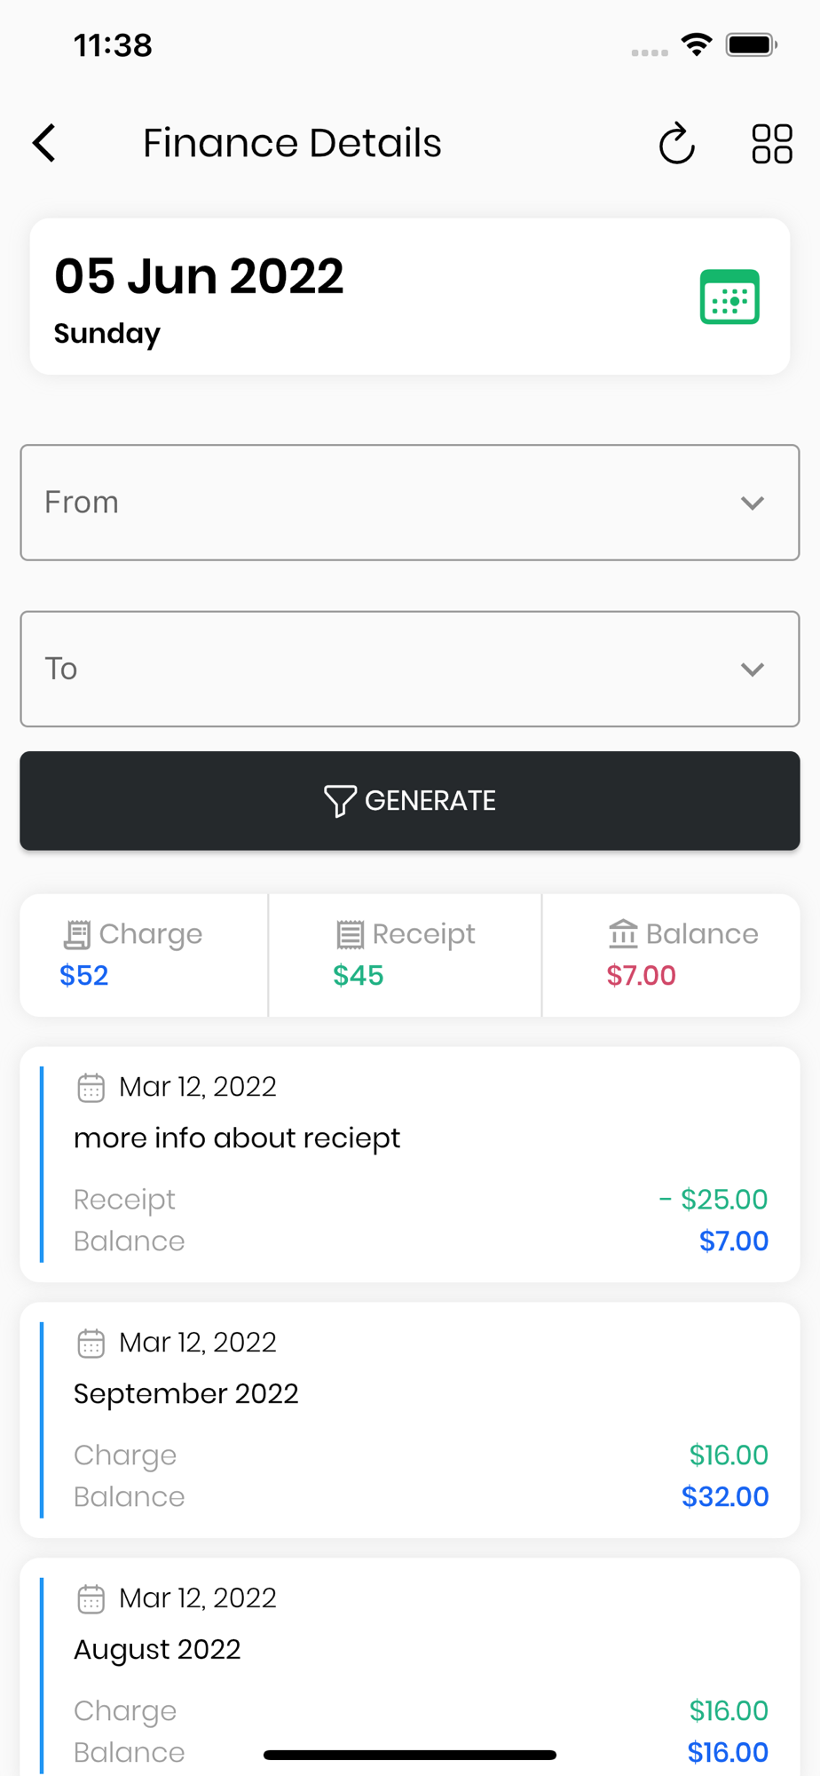This screenshot has width=820, height=1776.
Task: Click the Balance bank icon
Action: tap(623, 934)
